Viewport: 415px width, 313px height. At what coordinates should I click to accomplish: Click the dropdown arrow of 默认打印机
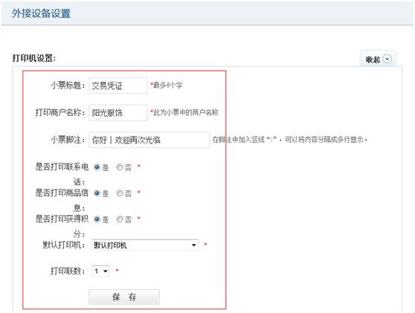194,245
